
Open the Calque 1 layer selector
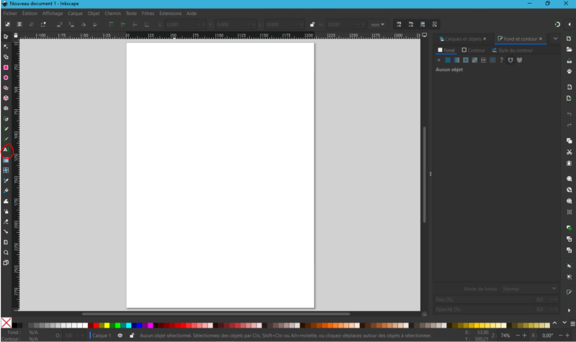click(x=102, y=336)
